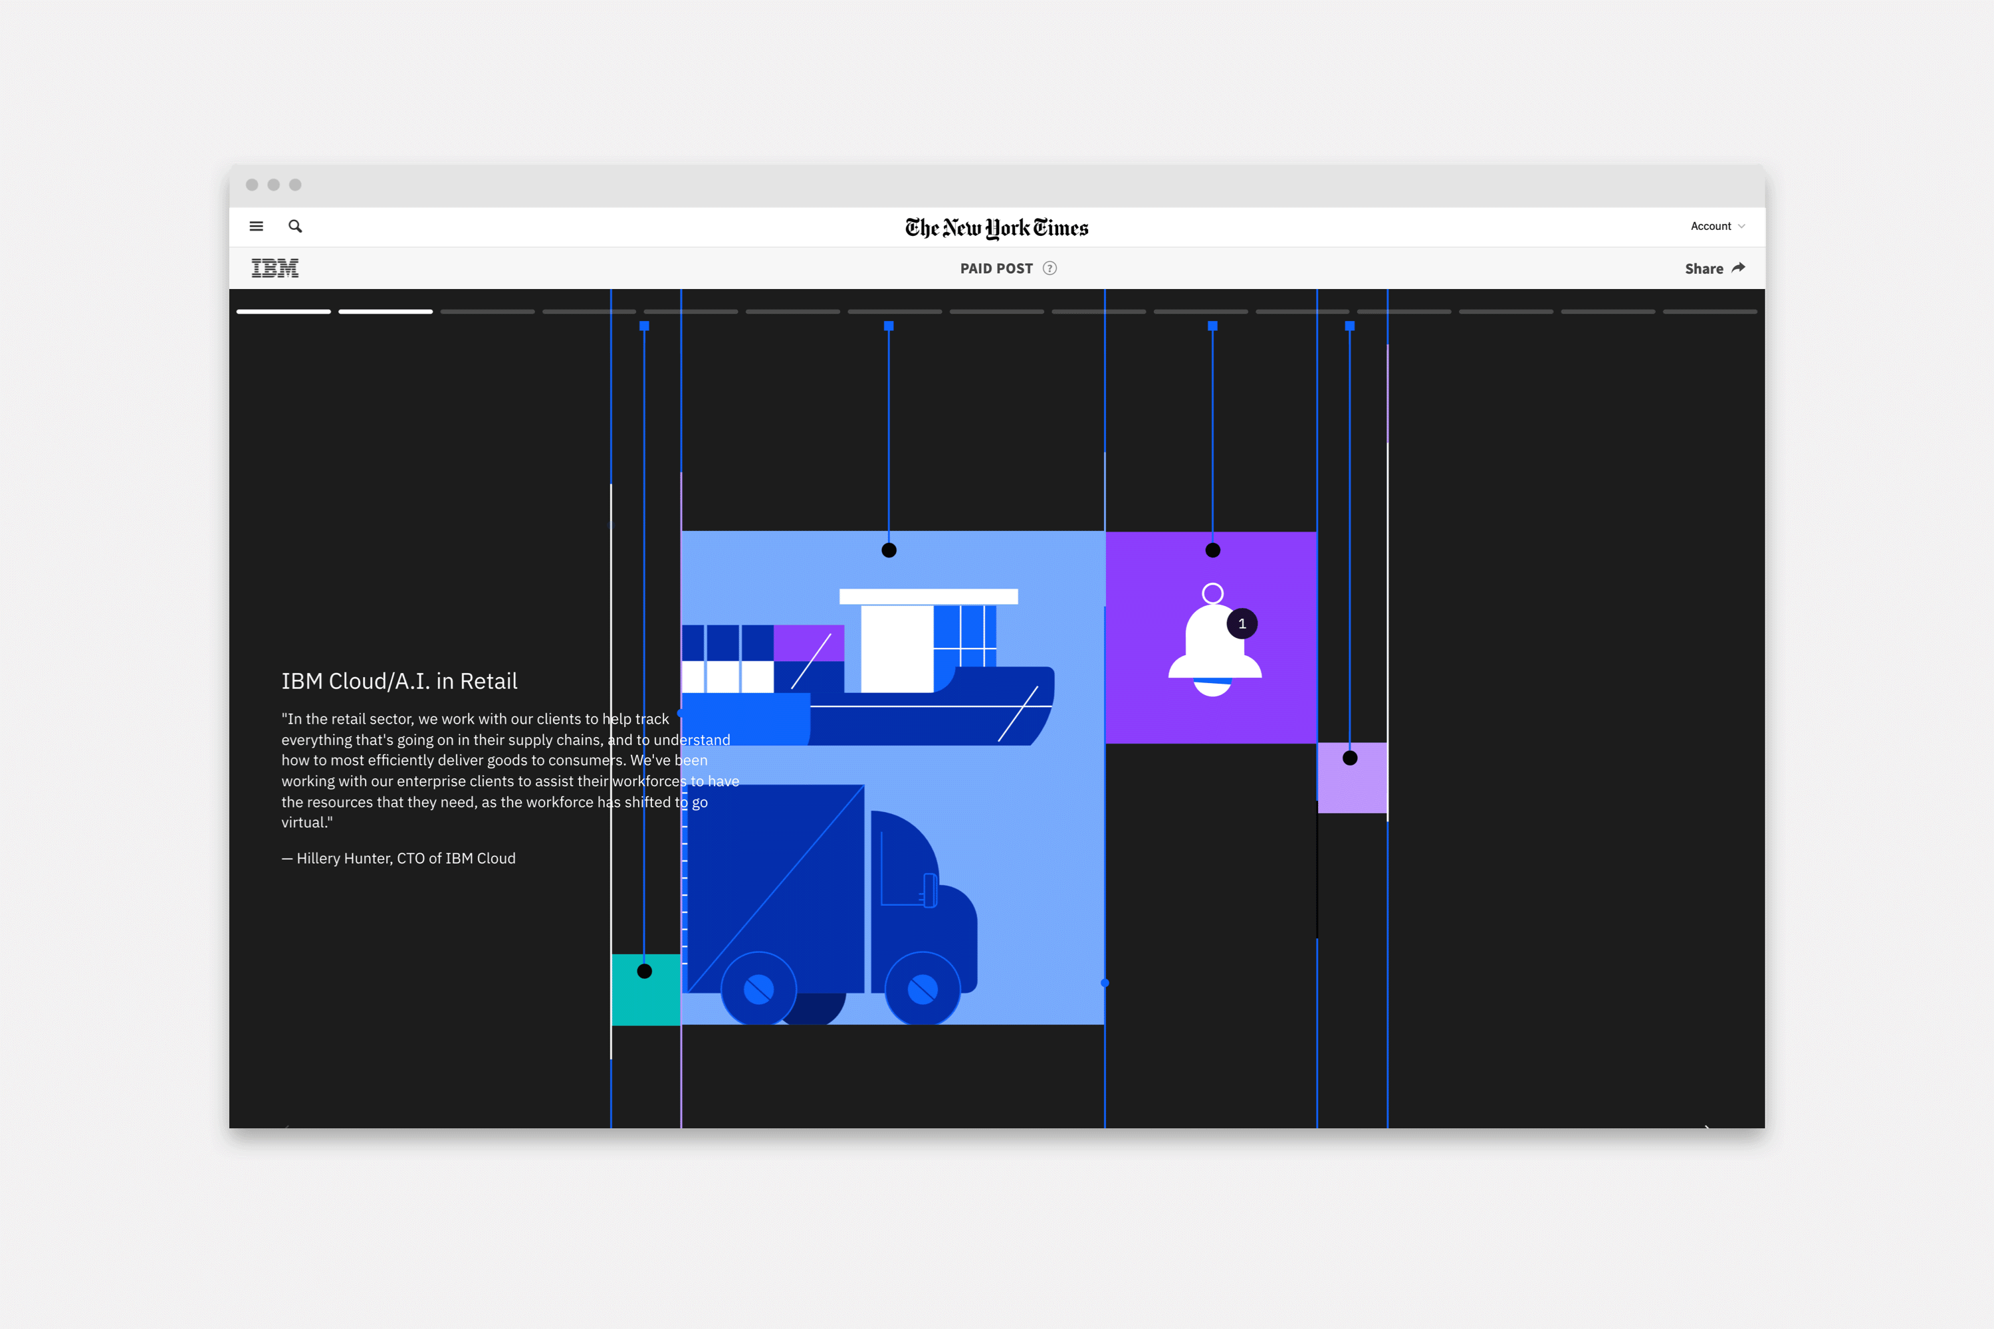The image size is (1994, 1329).
Task: Open the search magnifier
Action: click(x=295, y=227)
